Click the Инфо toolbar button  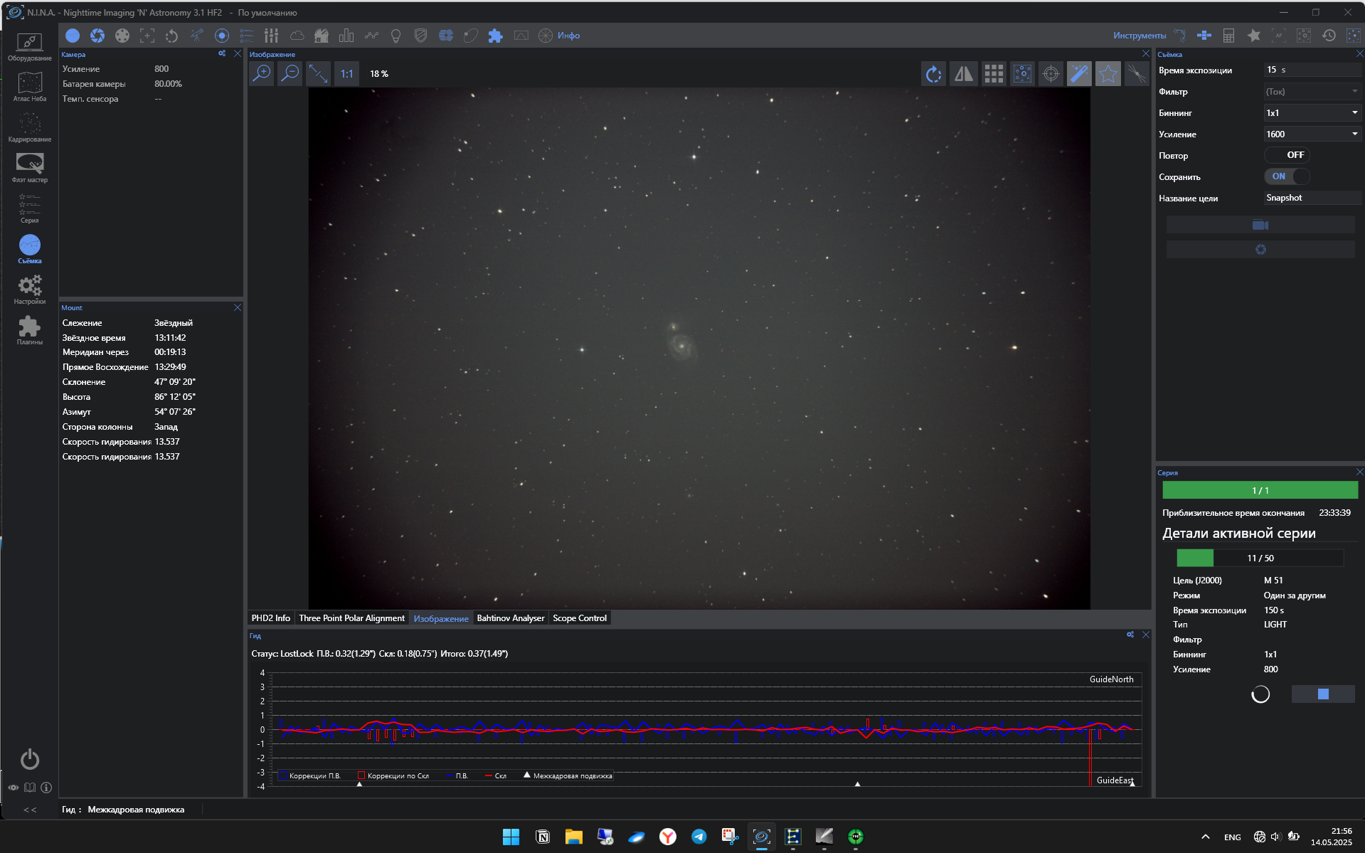click(568, 36)
